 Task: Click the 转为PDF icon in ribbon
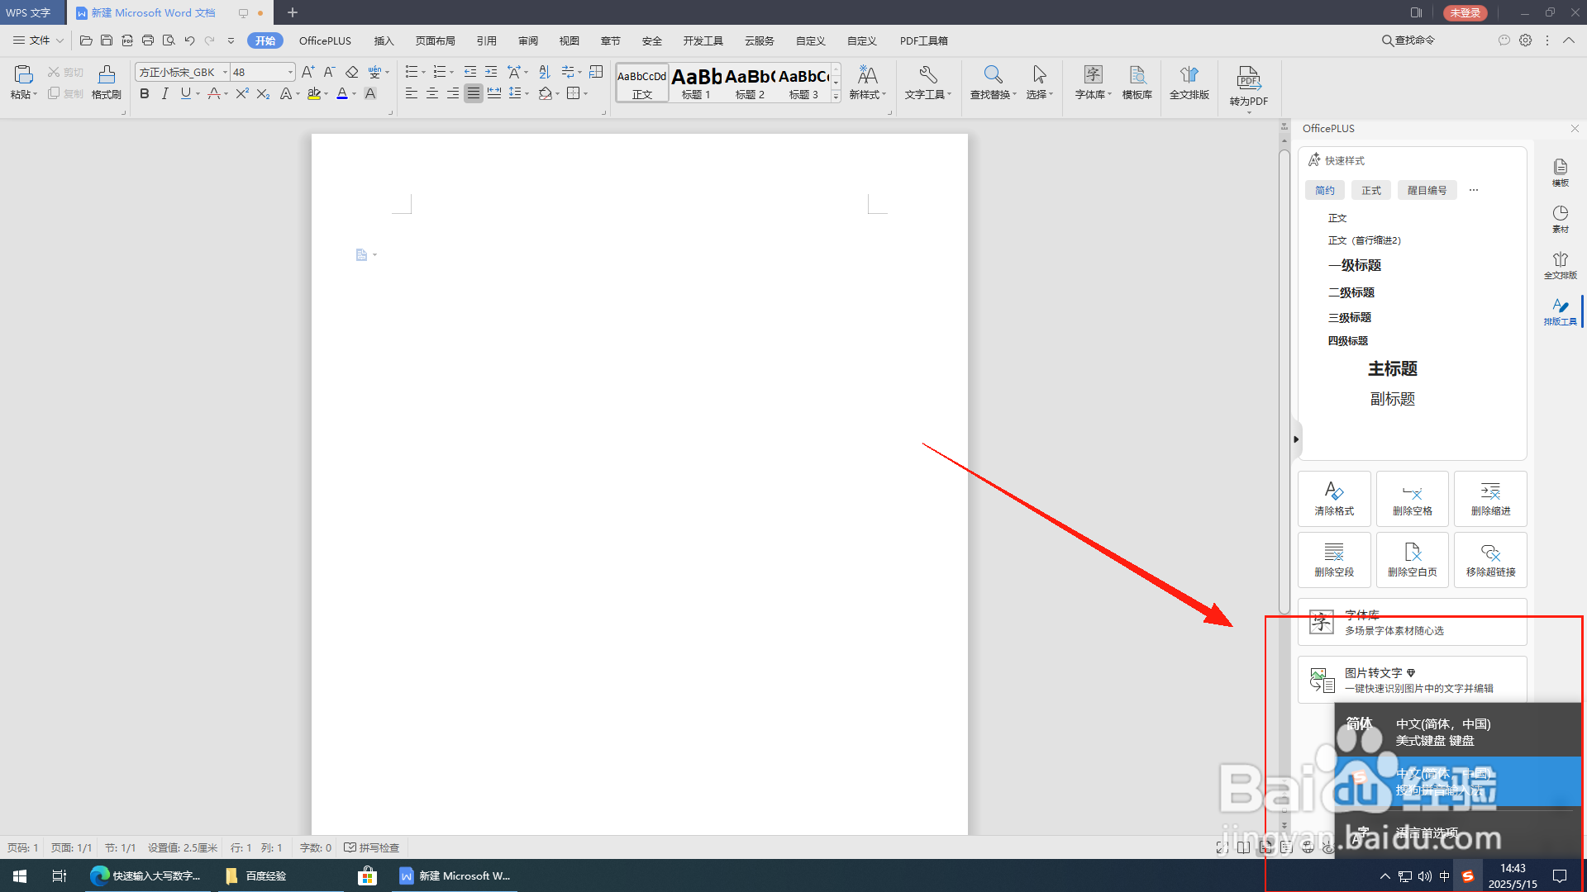pyautogui.click(x=1248, y=85)
